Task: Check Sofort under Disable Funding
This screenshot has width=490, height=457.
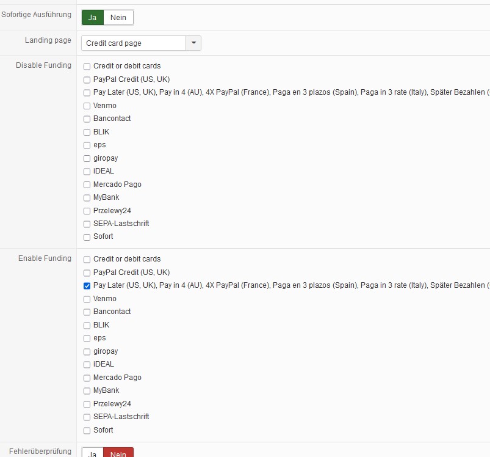Action: point(87,238)
